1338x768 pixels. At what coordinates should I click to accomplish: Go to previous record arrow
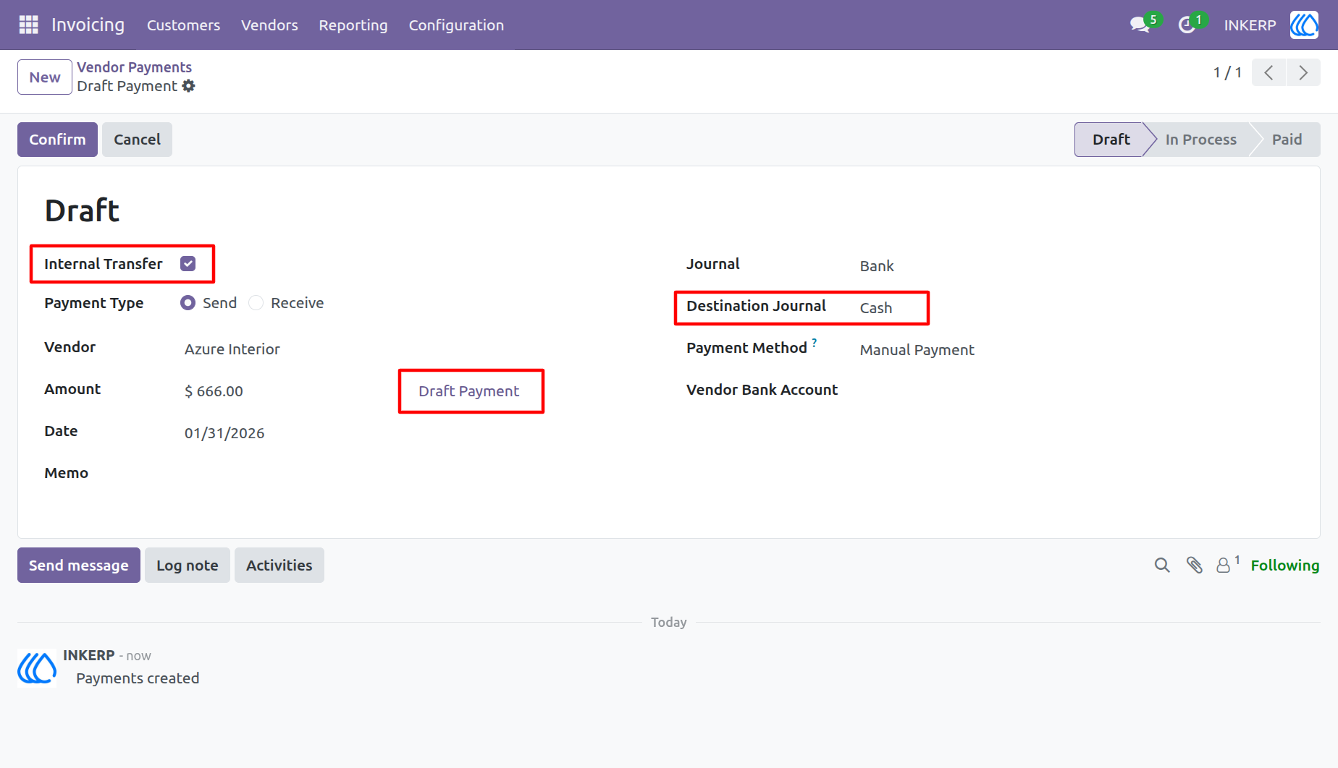1268,72
